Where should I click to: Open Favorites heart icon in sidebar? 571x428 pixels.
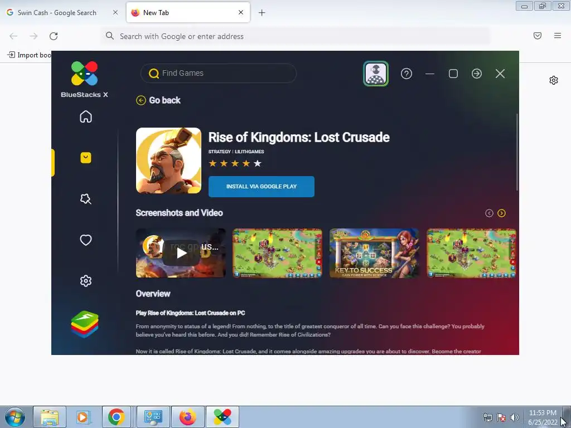(x=85, y=240)
